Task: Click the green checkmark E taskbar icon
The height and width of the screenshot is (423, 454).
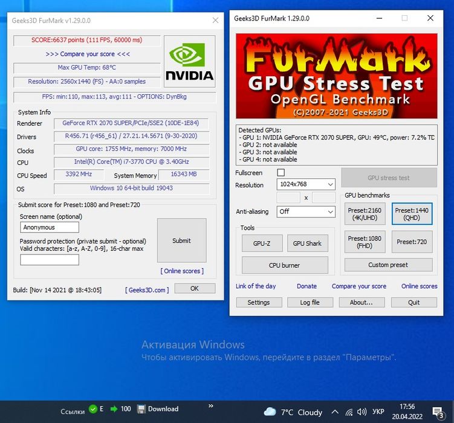Action: (96, 409)
